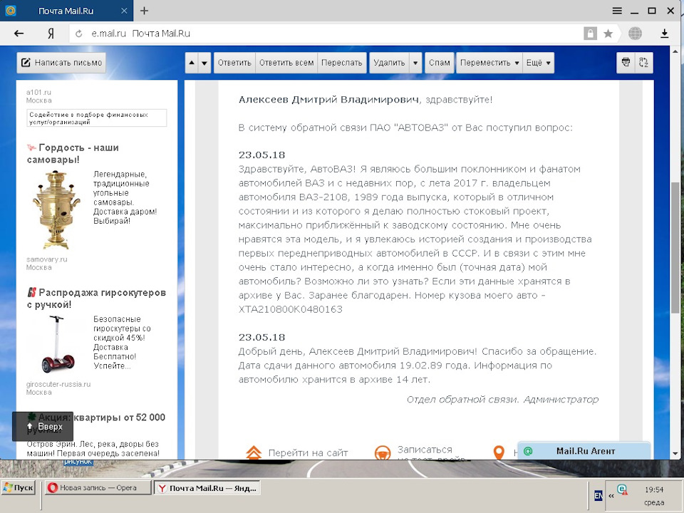Click the red gyroscooter ad image
This screenshot has width=684, height=513.
(57, 345)
